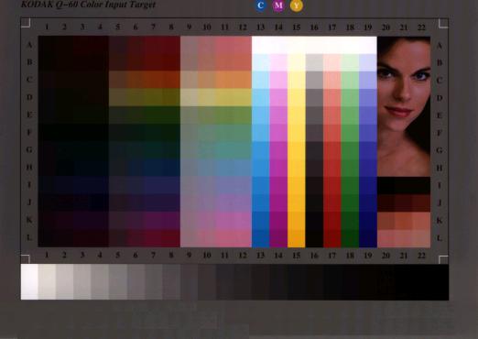478x339 pixels.
Task: Select the bottom-right corner registration mark
Action: click(x=443, y=259)
